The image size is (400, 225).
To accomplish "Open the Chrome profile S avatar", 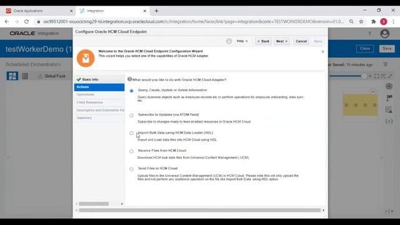I will (384, 22).
